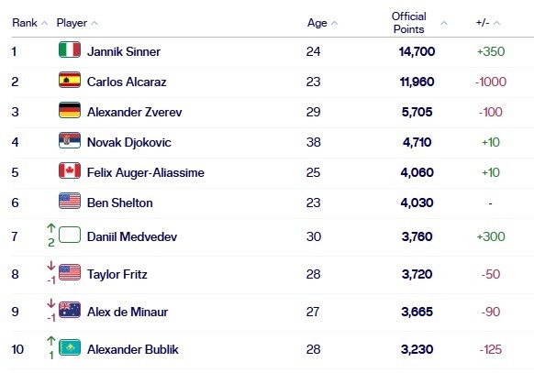Click the Germany flag beside Alexander Zverev
This screenshot has width=534, height=373.
click(70, 110)
